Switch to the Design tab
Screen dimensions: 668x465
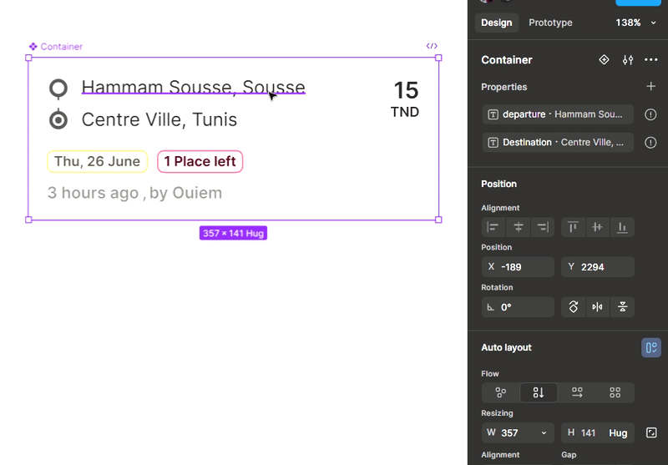[496, 23]
